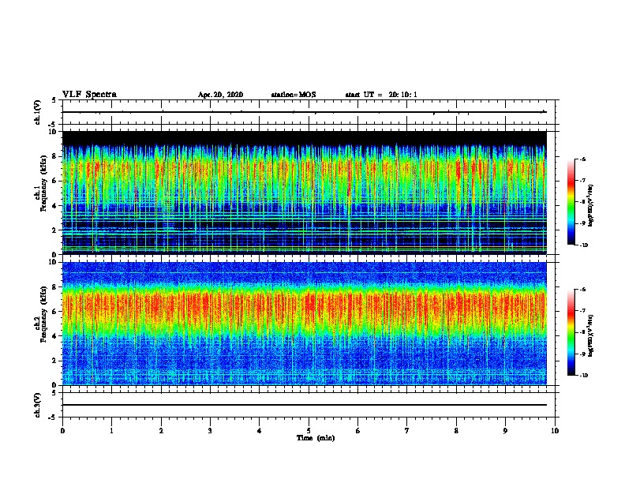625x483 pixels.
Task: Click the "3" tick on the time axis
Action: (x=210, y=431)
